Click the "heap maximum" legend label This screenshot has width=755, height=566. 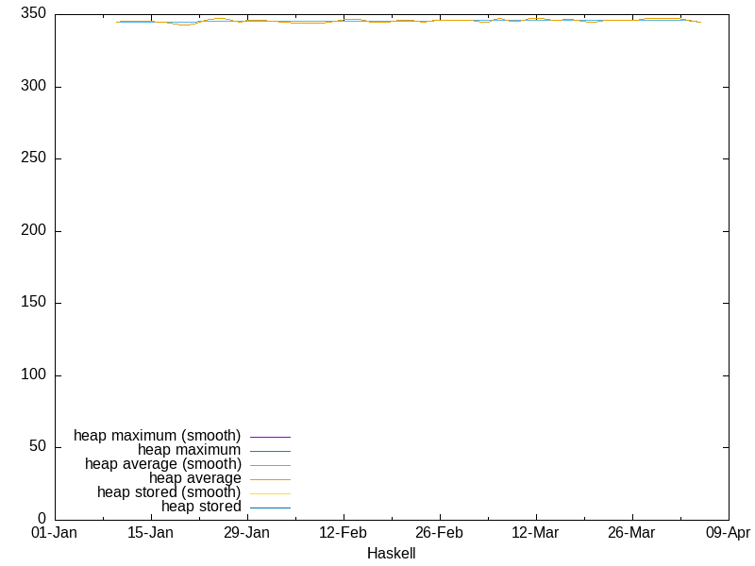[x=189, y=450]
